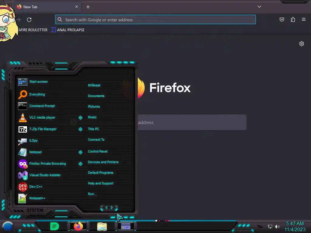This screenshot has width=311, height=233.
Task: Open Help and Support
Action: coord(101,184)
